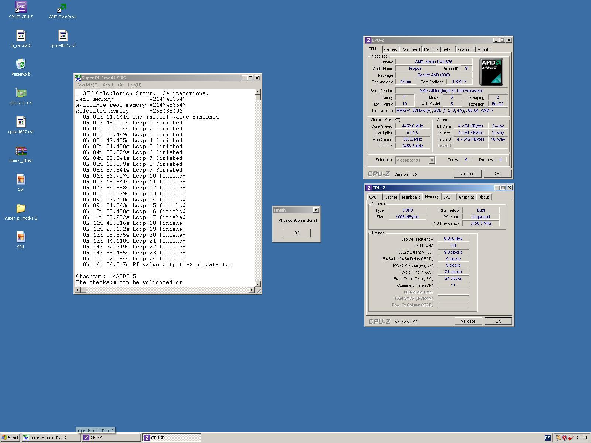Open the Help(H) menu in Super PI
The width and height of the screenshot is (591, 443).
(134, 85)
